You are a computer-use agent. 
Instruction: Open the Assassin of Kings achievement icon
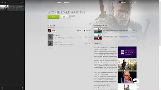[50, 43]
